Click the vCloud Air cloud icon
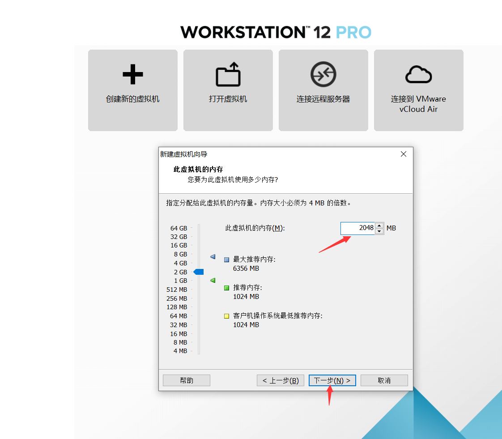This screenshot has width=502, height=439. point(418,75)
